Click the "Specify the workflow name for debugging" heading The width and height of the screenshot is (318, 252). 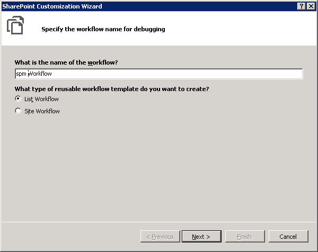tap(103, 29)
